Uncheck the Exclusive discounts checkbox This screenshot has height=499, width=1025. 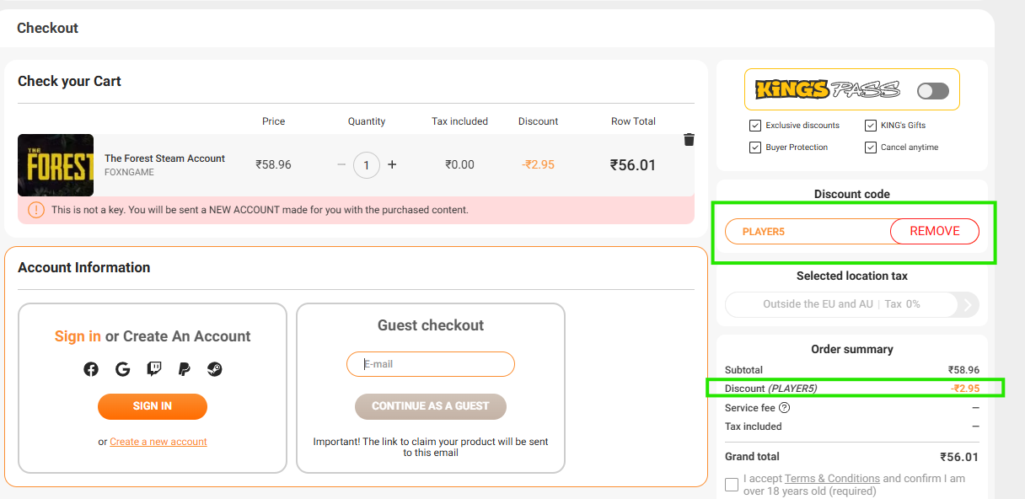[754, 125]
